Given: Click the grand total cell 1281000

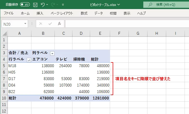Looking at the screenshot, I should [x=100, y=98].
